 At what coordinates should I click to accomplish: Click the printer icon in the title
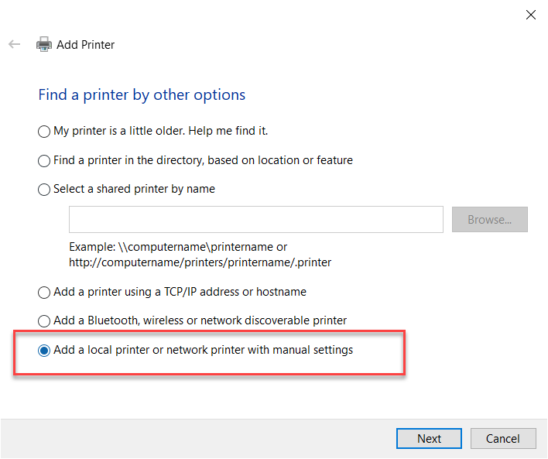click(44, 45)
